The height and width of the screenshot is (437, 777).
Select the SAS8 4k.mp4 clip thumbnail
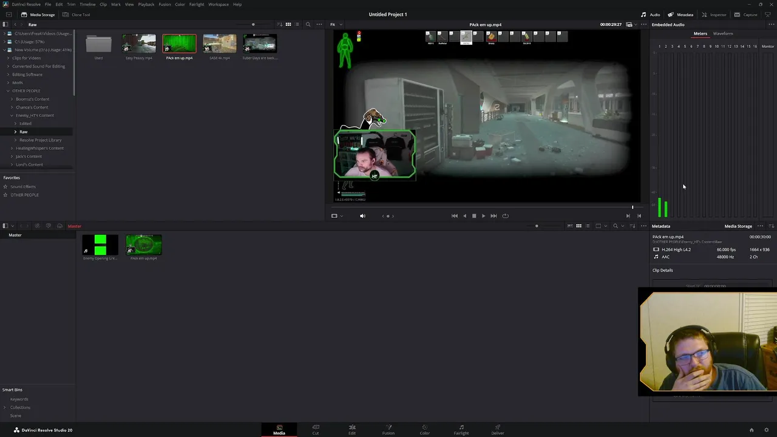(x=220, y=44)
